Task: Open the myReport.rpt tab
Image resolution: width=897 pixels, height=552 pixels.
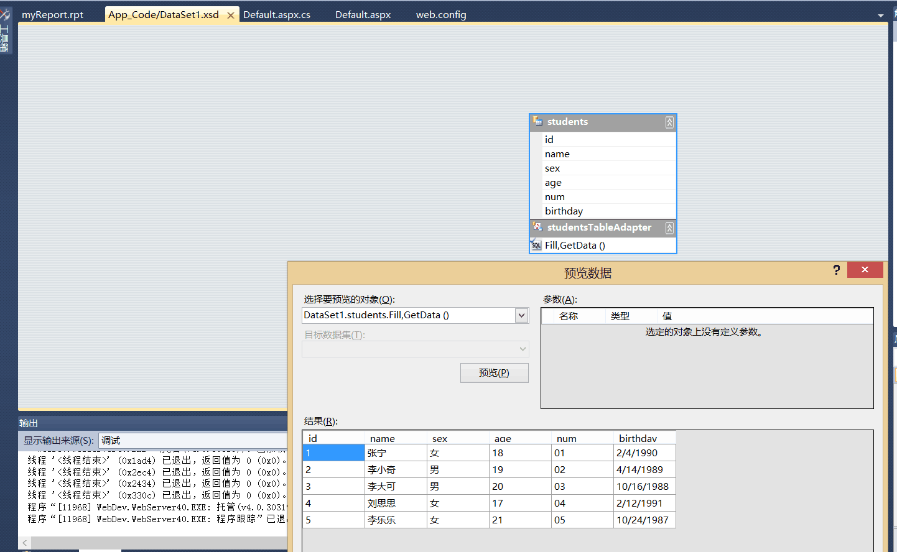Action: pos(52,14)
